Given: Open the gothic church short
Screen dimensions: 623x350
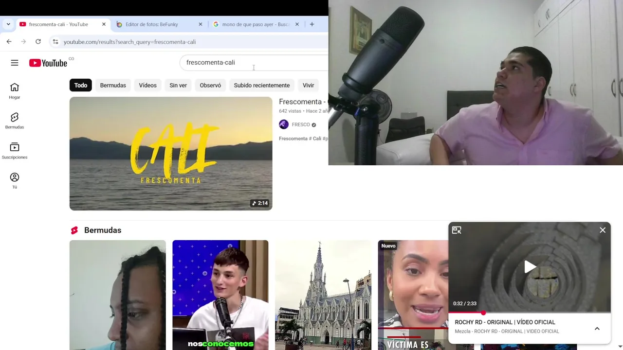Looking at the screenshot, I should (x=323, y=295).
